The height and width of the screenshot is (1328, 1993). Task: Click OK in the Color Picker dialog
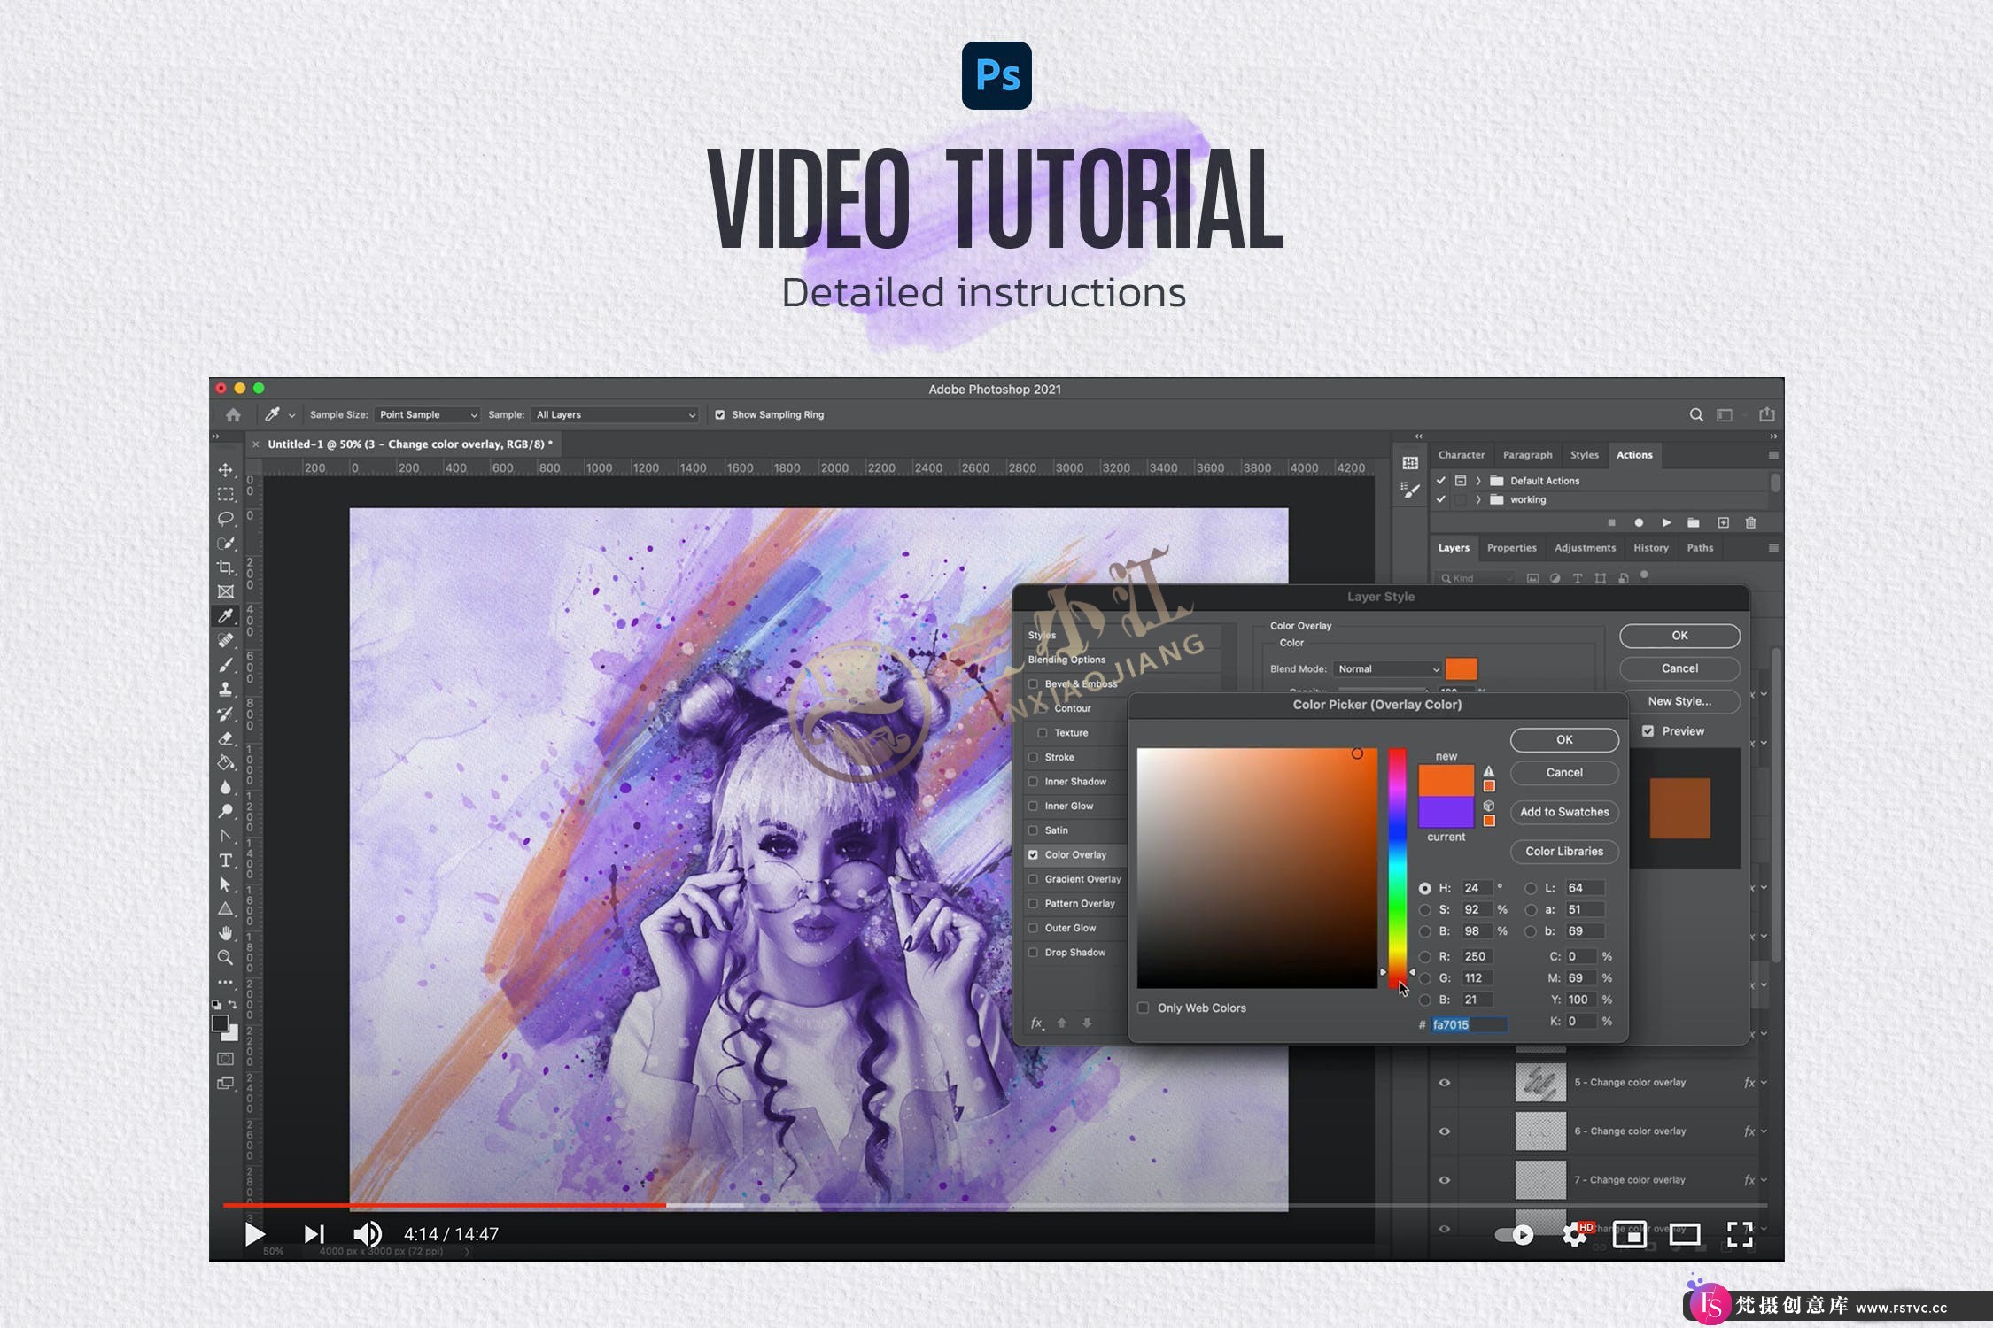1564,740
